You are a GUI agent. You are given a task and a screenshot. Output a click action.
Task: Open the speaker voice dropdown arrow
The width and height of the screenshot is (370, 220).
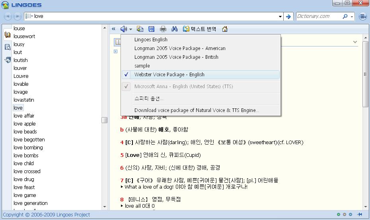tap(130, 29)
